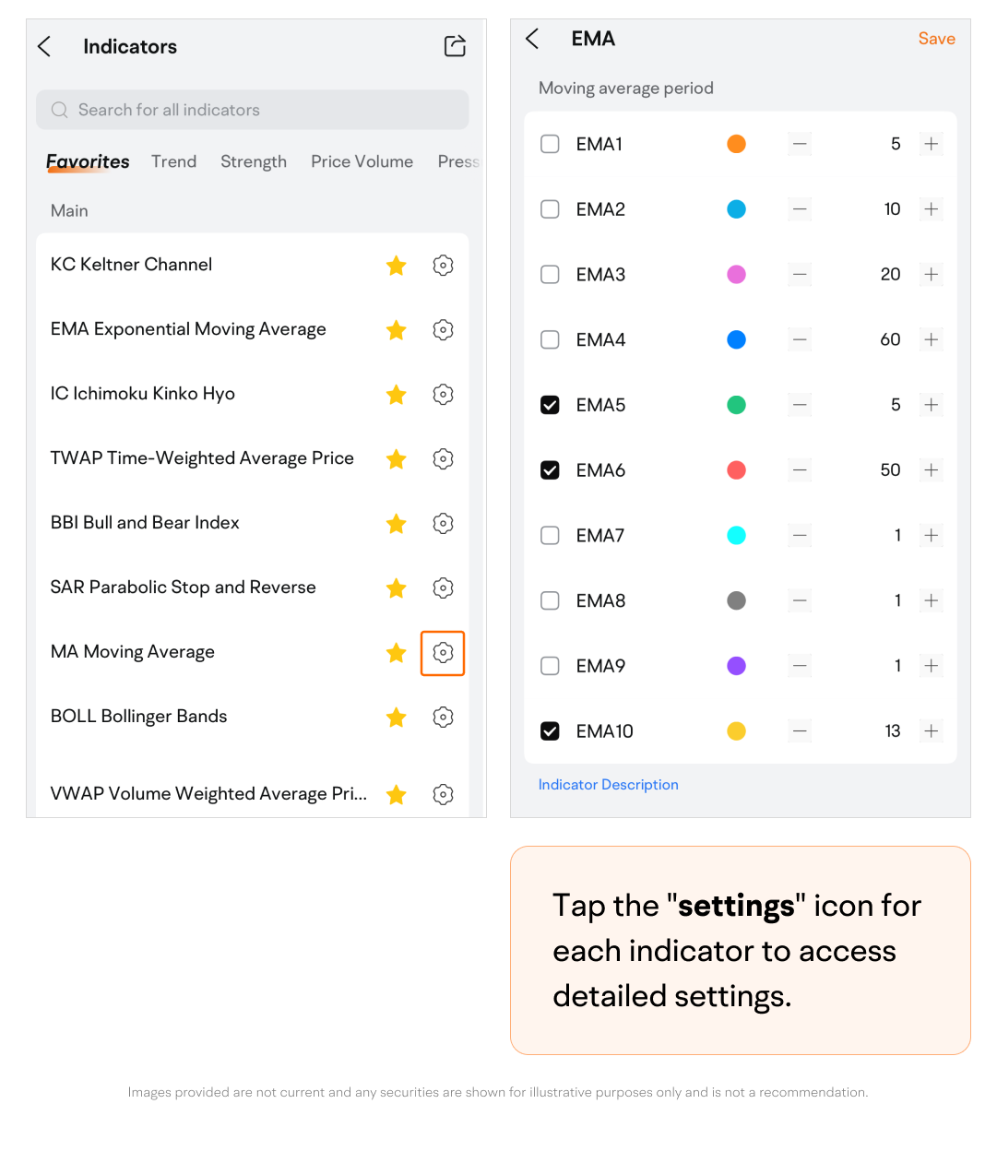997x1175 pixels.
Task: Increase the EMA6 period with plus
Action: click(932, 470)
